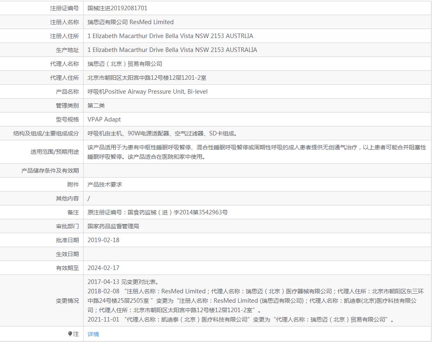Click the label 注册人住所
The image size is (432, 342).
point(64,36)
